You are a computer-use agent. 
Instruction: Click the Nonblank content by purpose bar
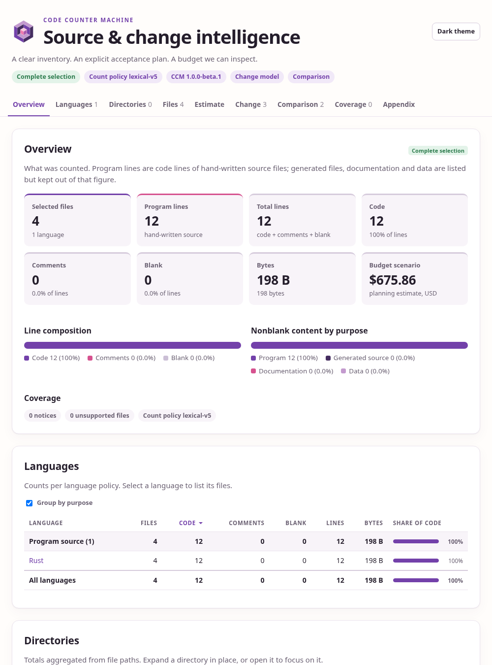[359, 345]
